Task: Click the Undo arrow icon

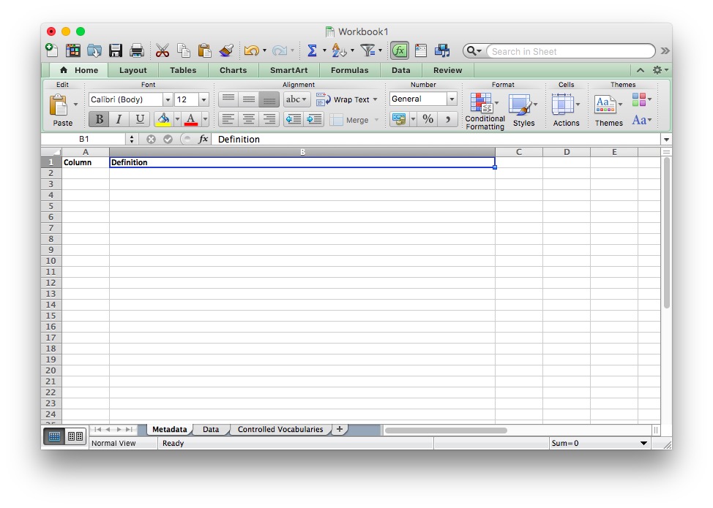Action: tap(251, 50)
